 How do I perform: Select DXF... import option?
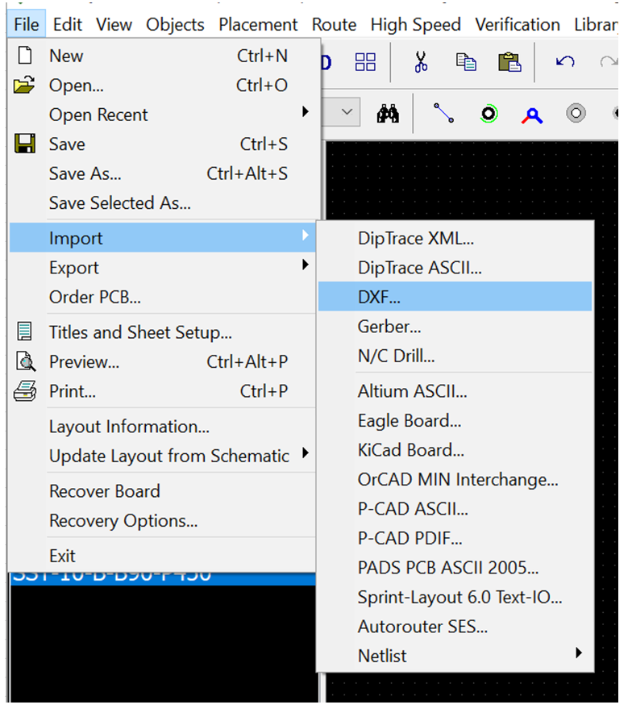click(455, 297)
